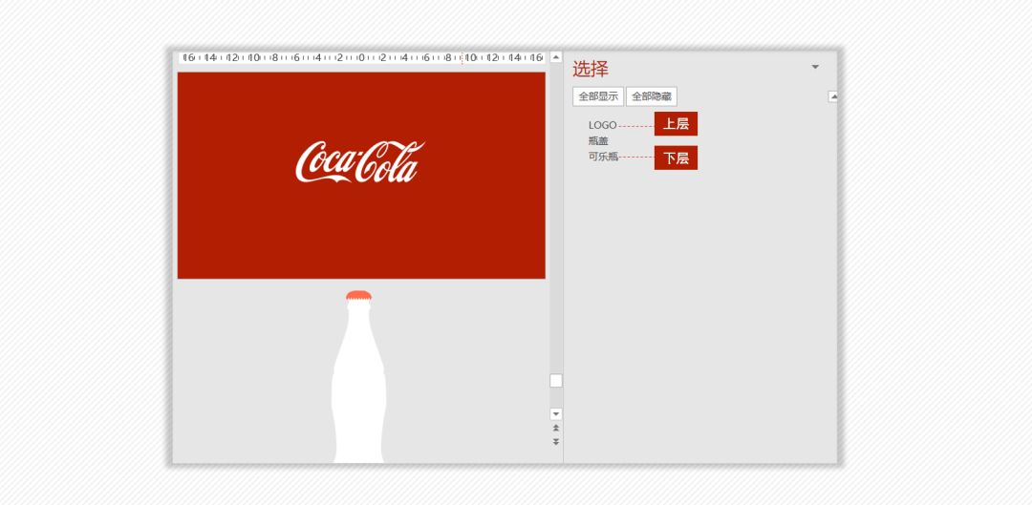1032x505 pixels.
Task: Click the 选择 pane title
Action: coord(591,69)
